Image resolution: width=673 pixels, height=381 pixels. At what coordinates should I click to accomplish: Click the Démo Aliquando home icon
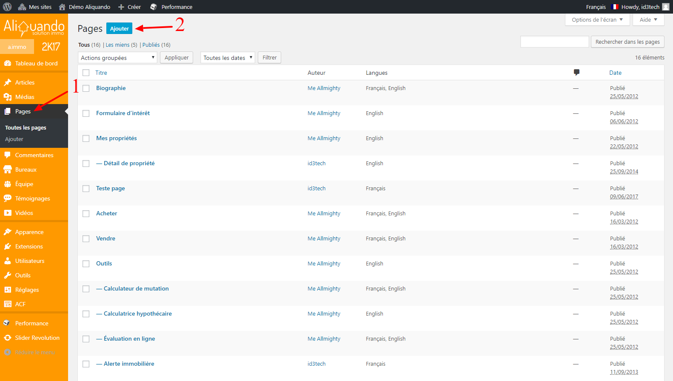[x=62, y=7]
